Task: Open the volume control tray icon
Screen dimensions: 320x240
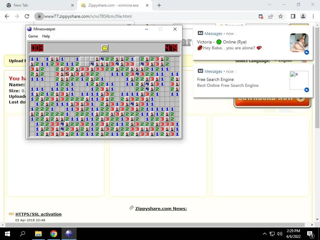Action: tap(280, 234)
